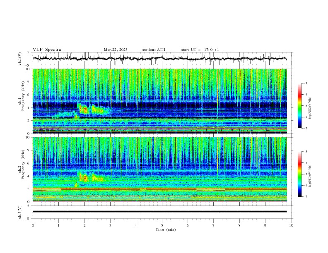Select the "start UT = 17:0 :1" text
Image resolution: width=328 pixels, height=253 pixels.
[200, 50]
